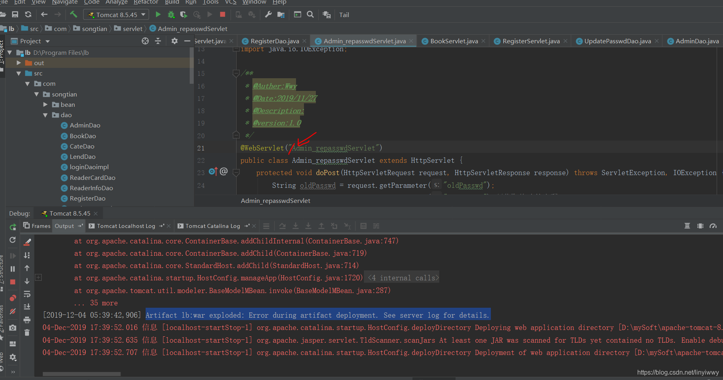The image size is (723, 380).
Task: Run Tomcat with the green play icon
Action: pyautogui.click(x=158, y=15)
